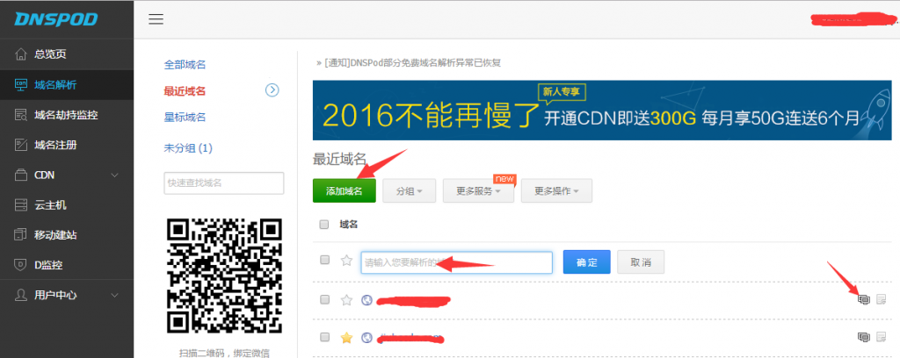The image size is (900, 358).
Task: Expand the CDN sidebar chevron
Action: coord(114,175)
